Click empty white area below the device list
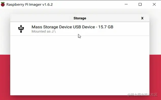The width and height of the screenshot is (161, 100). [80, 65]
